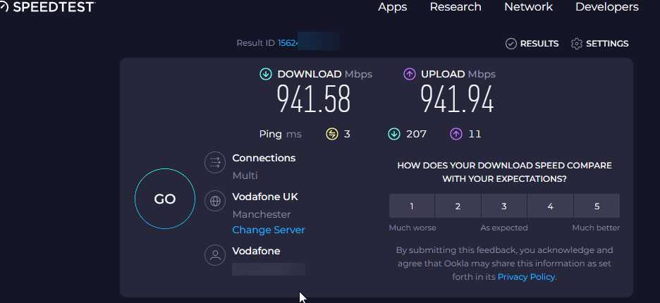Click the Settings gear icon

tap(577, 44)
